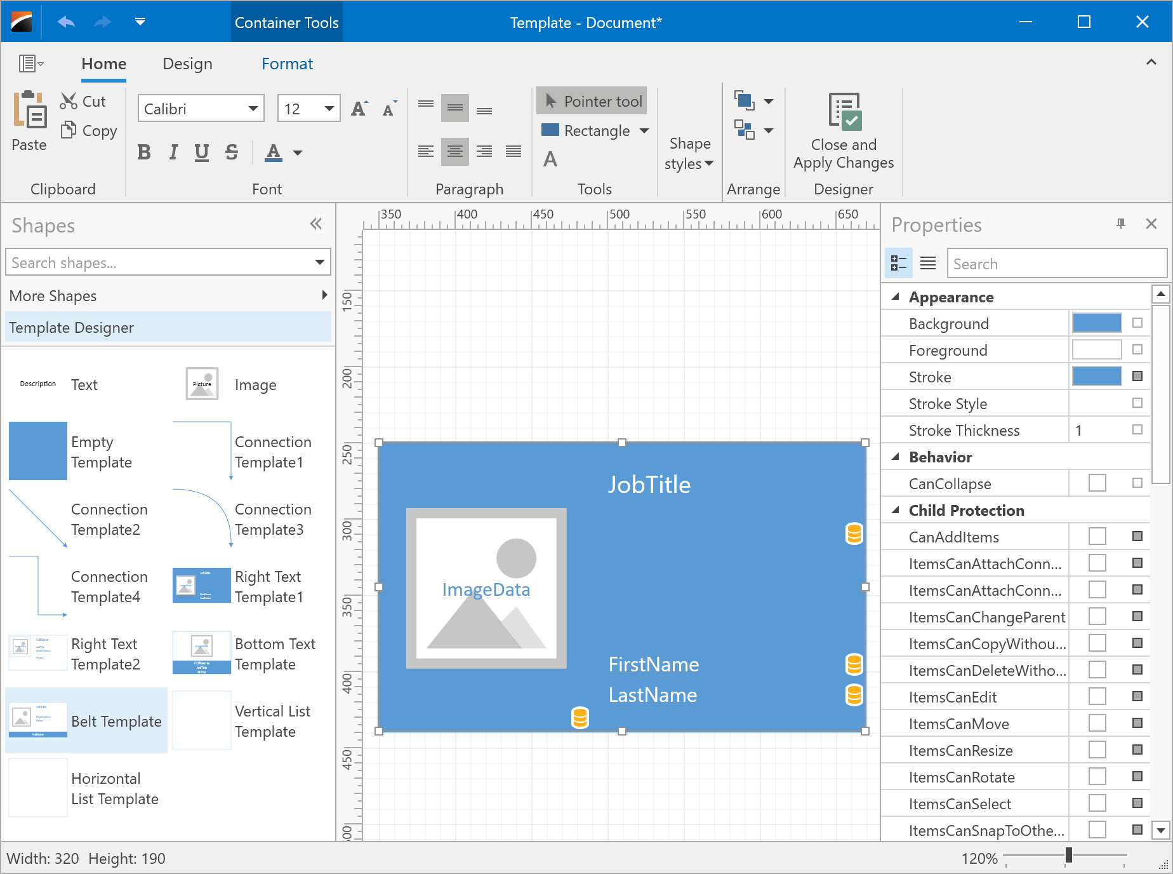Switch Properties to alphabetical list view
The width and height of the screenshot is (1173, 874).
point(928,263)
